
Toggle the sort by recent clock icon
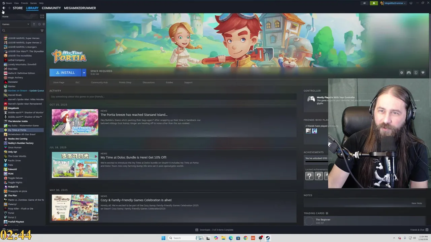39,24
